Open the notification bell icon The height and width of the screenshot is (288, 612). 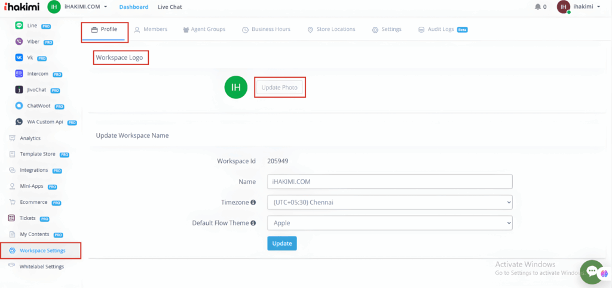pyautogui.click(x=537, y=7)
